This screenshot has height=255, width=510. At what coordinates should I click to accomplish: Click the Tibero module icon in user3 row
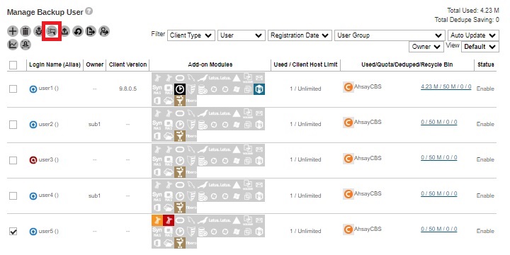191,171
